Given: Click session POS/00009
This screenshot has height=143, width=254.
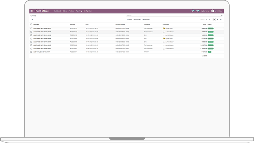Looking at the screenshot, I should pyautogui.click(x=73, y=38).
